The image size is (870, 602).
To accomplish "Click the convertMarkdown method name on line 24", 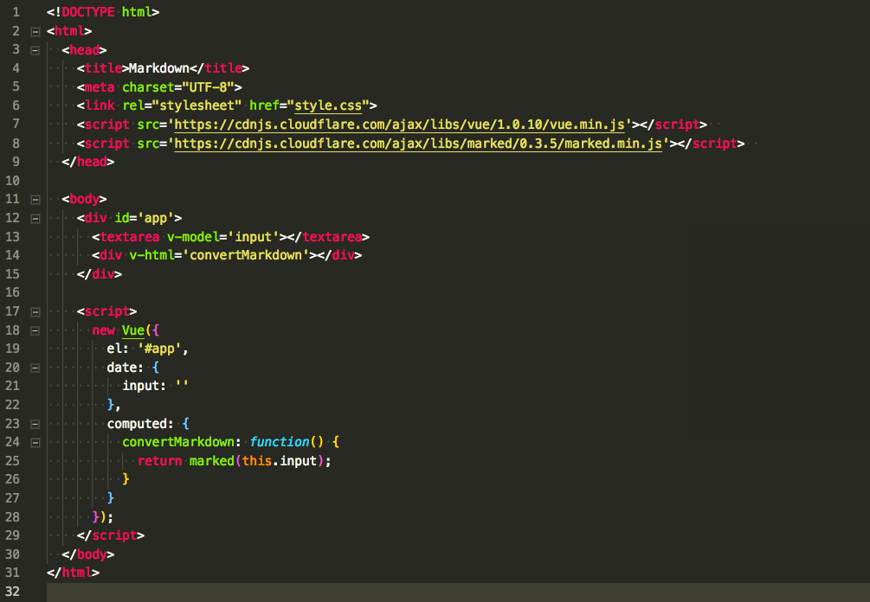I will (x=178, y=442).
